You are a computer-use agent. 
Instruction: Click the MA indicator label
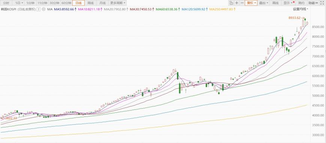50,9
